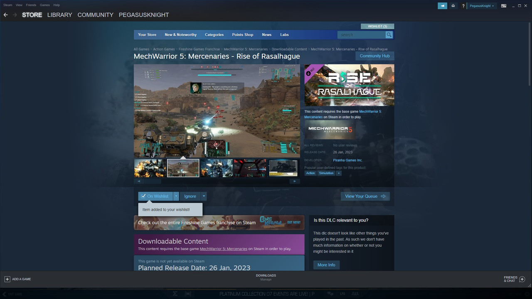Image resolution: width=532 pixels, height=299 pixels.
Task: Click the Community Hub button
Action: [x=375, y=56]
